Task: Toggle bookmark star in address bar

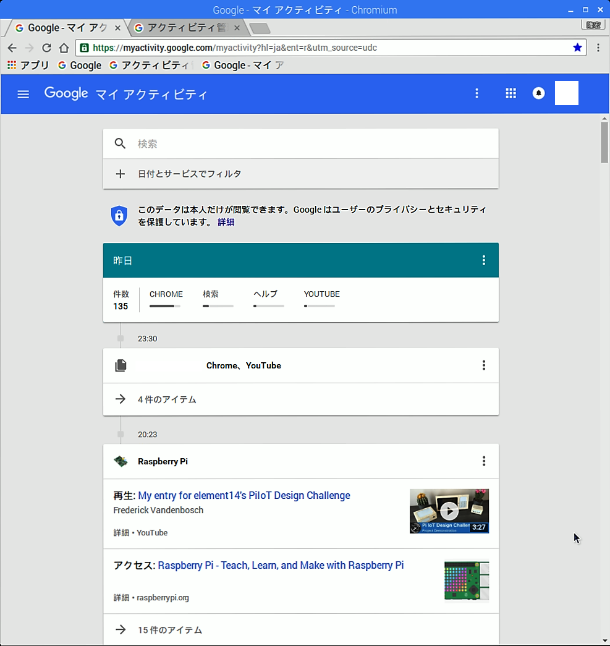Action: [577, 48]
